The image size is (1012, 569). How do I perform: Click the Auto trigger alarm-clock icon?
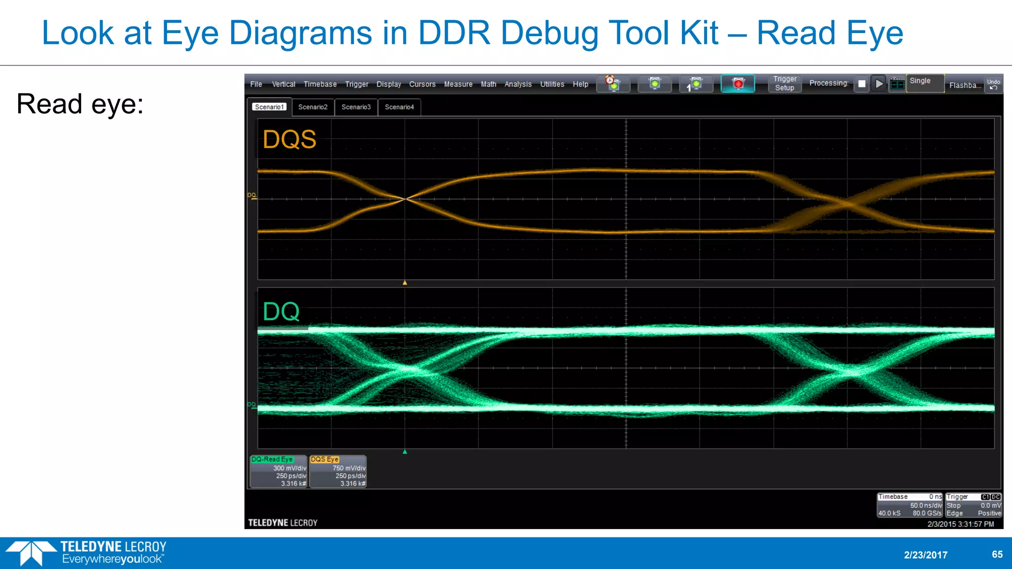[613, 83]
